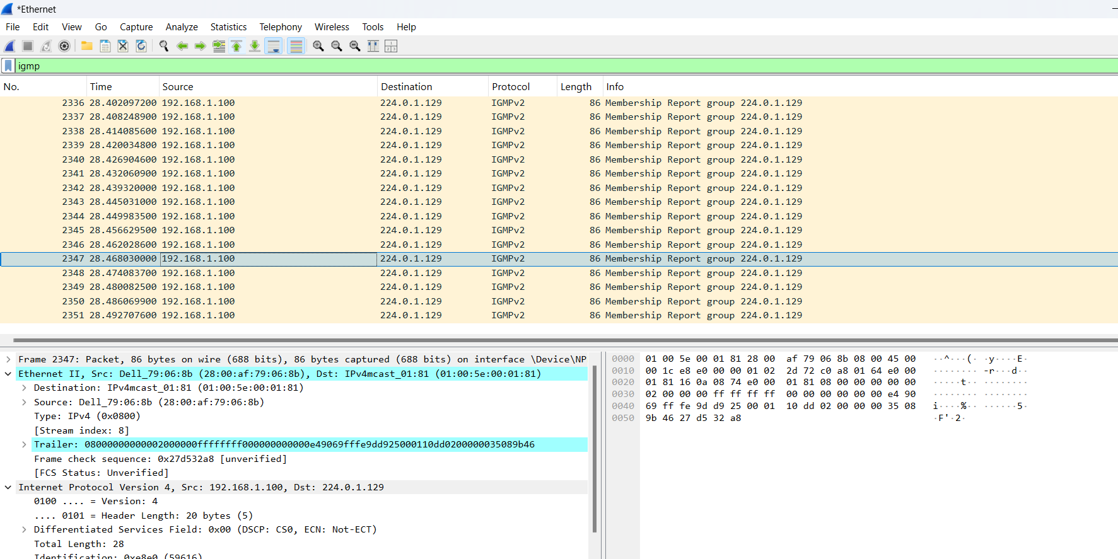Open a capture file via folder icon

(x=87, y=46)
